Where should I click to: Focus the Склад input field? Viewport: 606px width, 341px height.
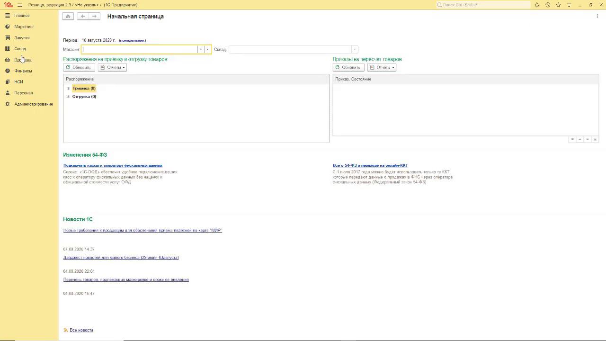290,49
